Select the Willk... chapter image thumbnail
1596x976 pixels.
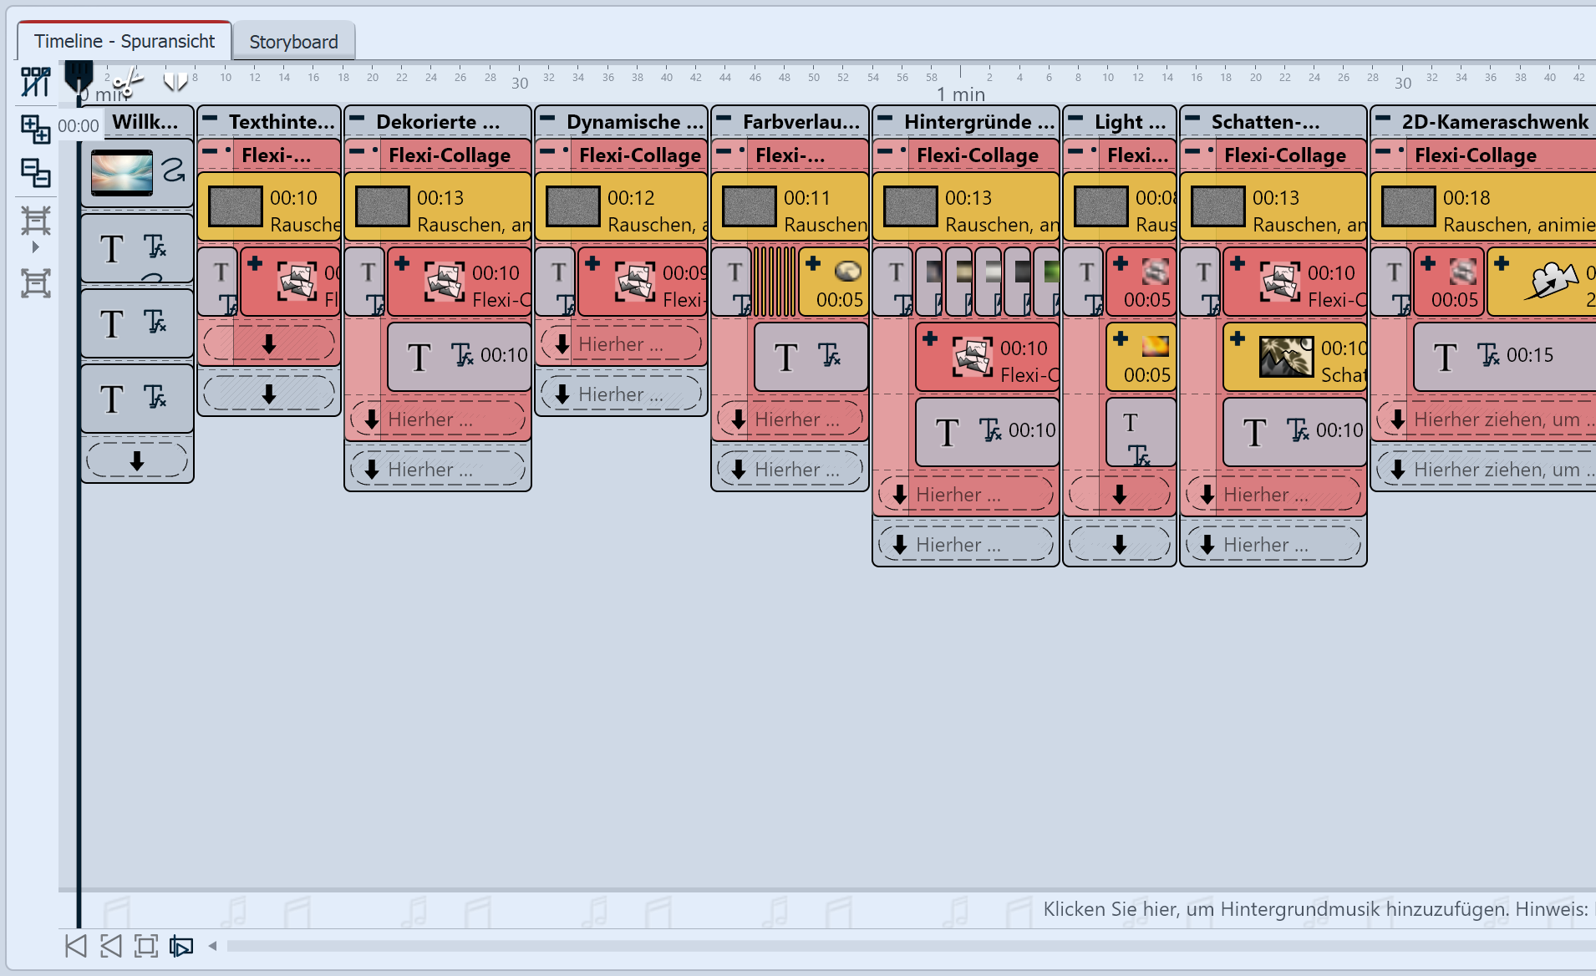[x=122, y=173]
